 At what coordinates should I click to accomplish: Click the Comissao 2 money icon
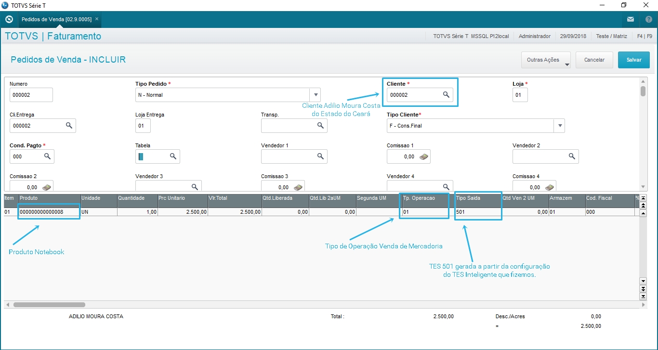47,187
